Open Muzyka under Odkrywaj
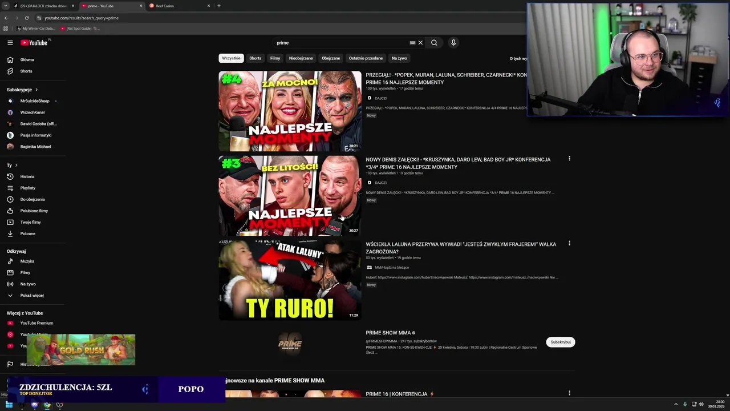730x411 pixels. click(x=27, y=261)
